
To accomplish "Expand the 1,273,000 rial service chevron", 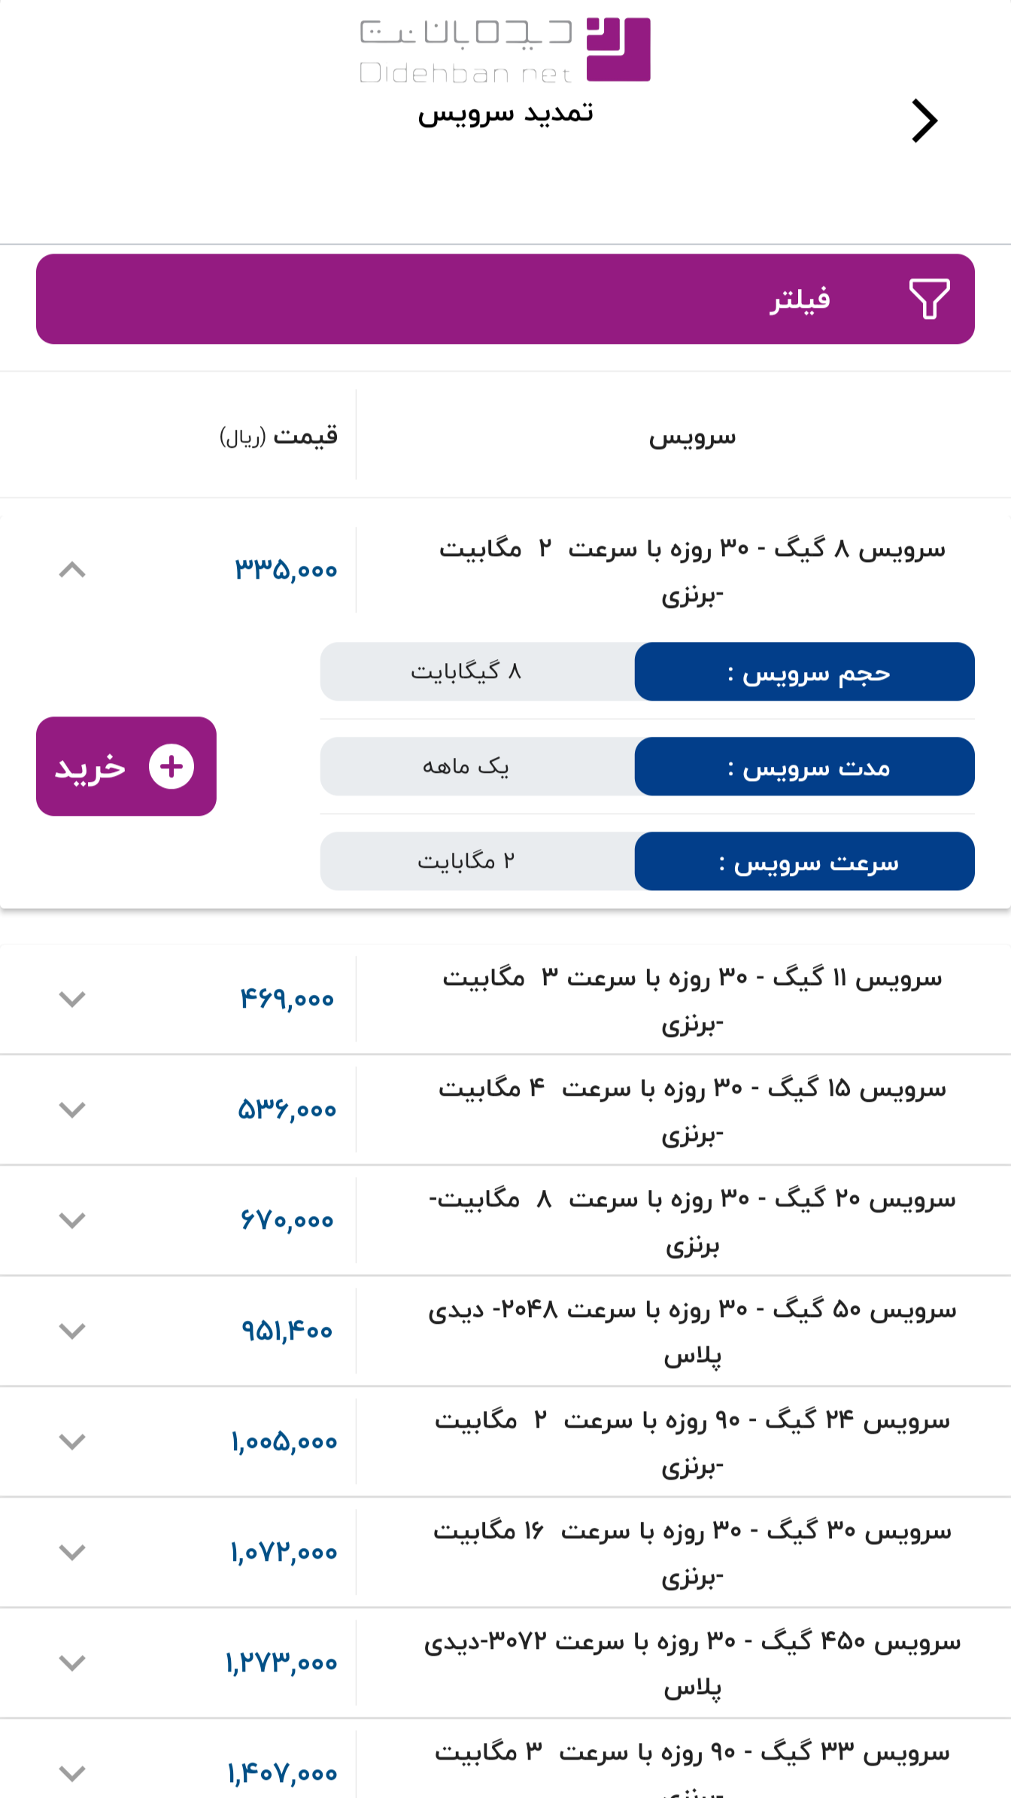I will point(72,1663).
